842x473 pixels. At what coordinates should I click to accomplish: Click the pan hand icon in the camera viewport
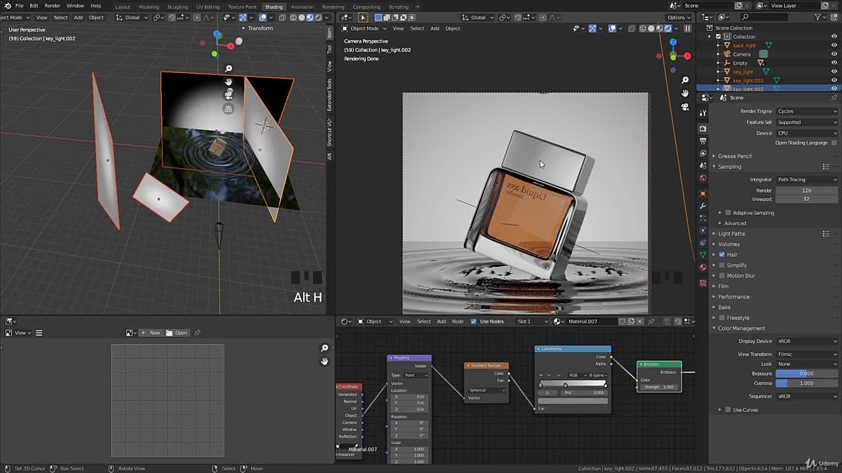pyautogui.click(x=685, y=93)
